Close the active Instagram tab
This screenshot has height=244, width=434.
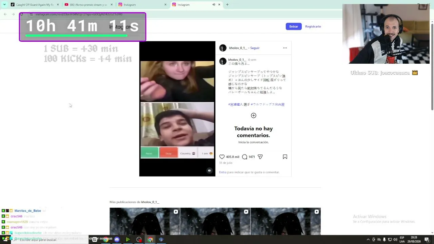click(x=219, y=5)
